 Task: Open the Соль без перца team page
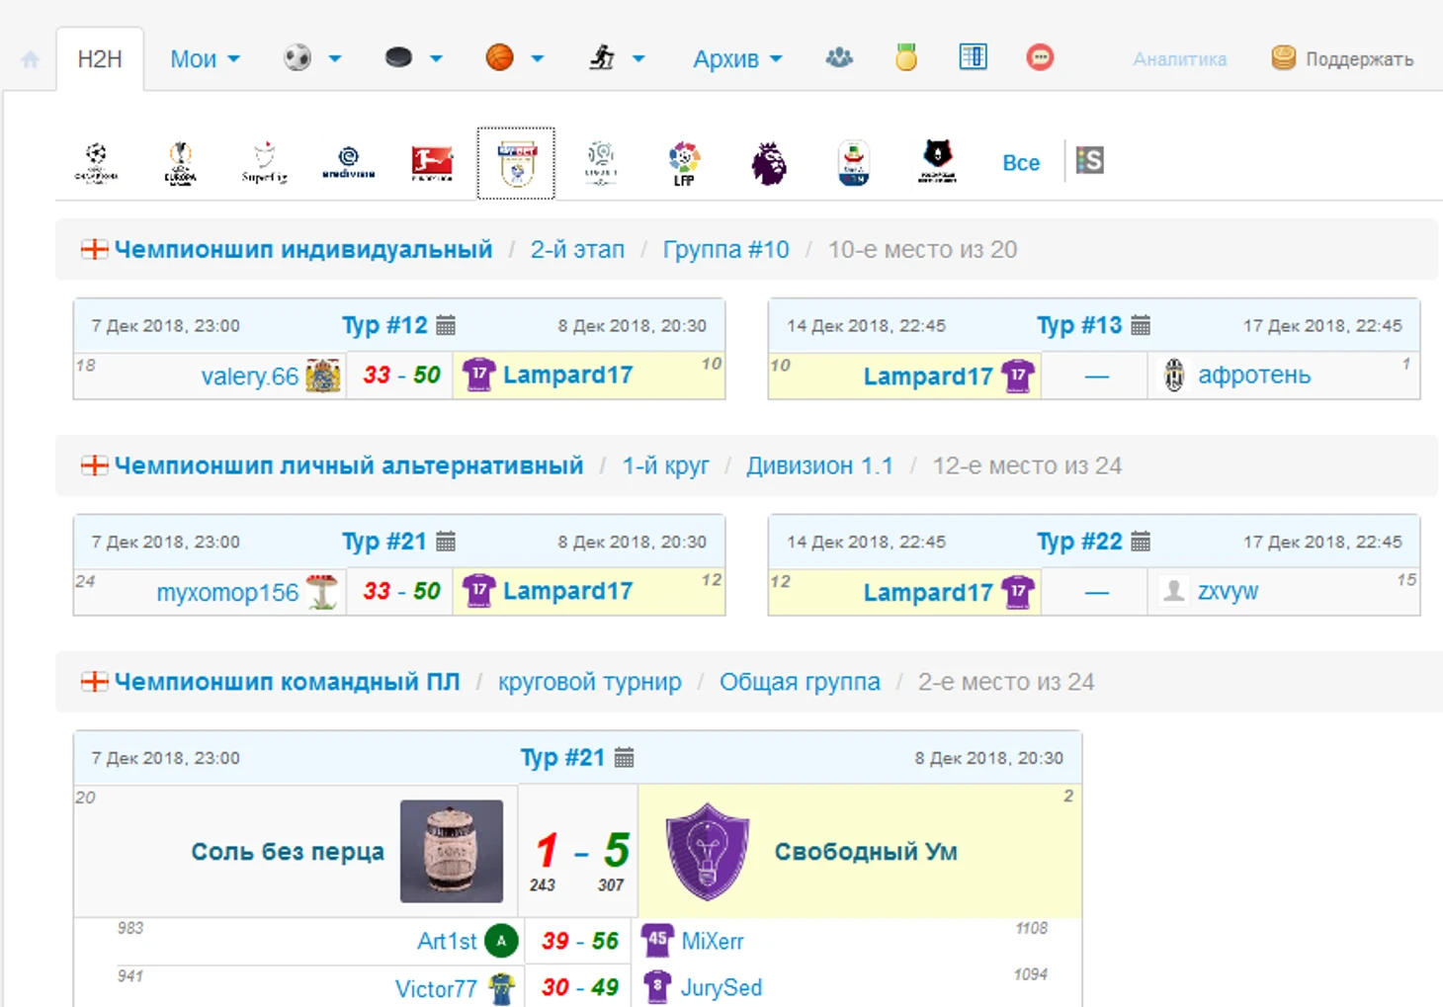(x=288, y=852)
